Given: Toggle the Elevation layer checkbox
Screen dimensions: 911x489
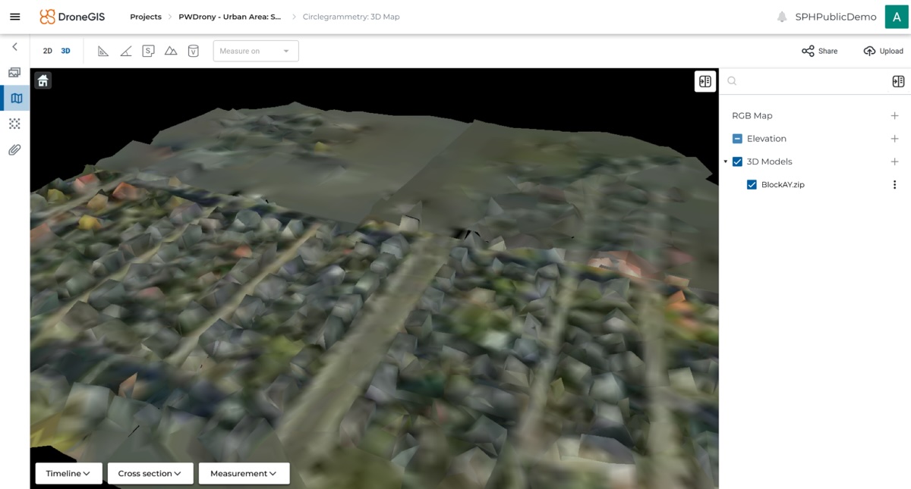Looking at the screenshot, I should pos(737,139).
